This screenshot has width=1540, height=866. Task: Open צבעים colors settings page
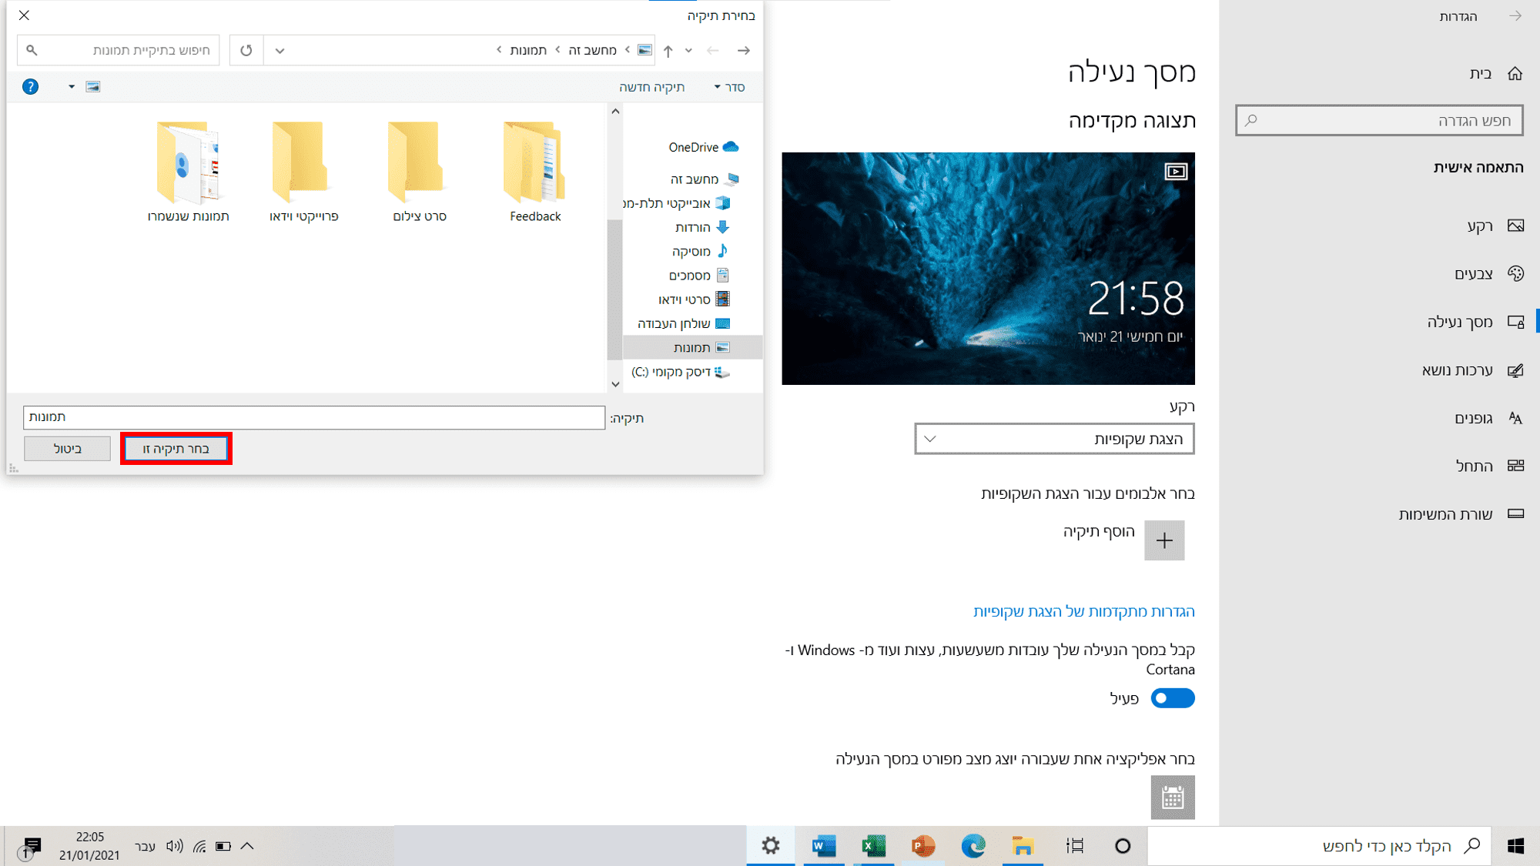click(x=1488, y=274)
